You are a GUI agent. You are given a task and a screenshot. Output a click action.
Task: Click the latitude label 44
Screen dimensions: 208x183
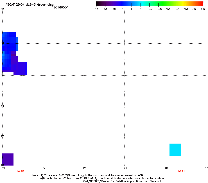pyautogui.click(x=2, y=106)
